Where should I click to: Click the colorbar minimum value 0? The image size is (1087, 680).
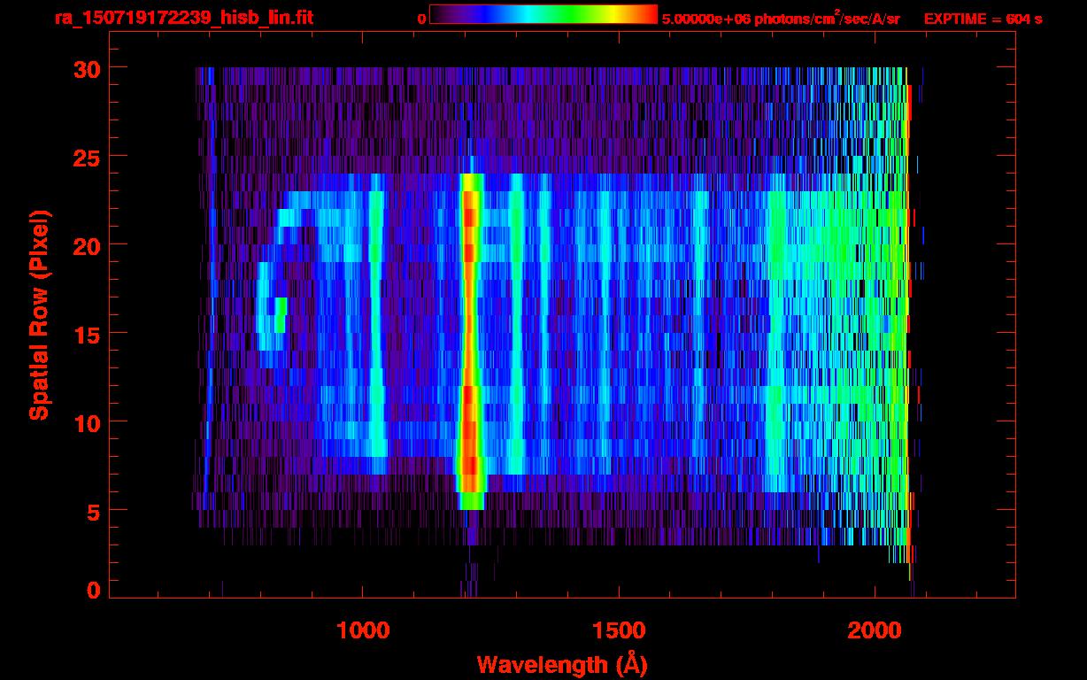point(421,19)
